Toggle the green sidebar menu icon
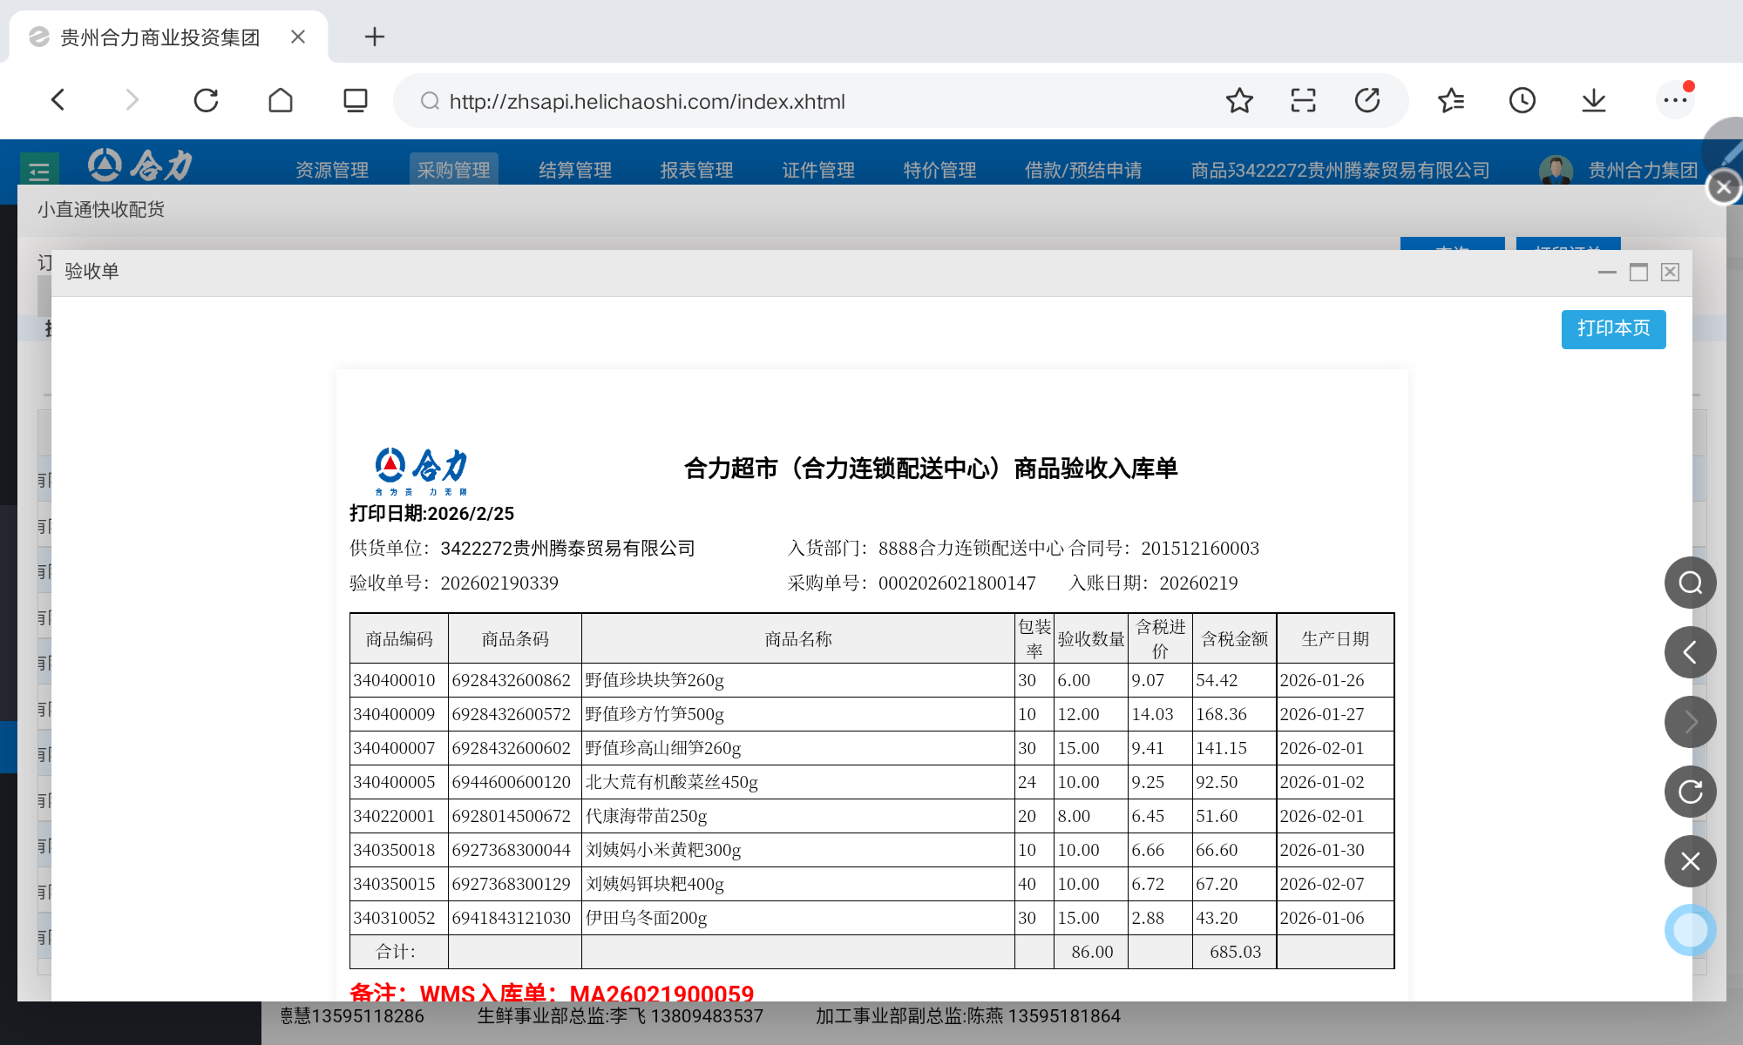Image resolution: width=1743 pixels, height=1045 pixels. pos(39,171)
